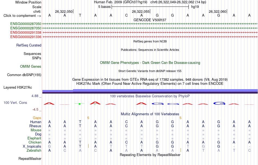
Task: Open 'Repeating Elements by RepeatMasker' title
Action: tap(150, 155)
